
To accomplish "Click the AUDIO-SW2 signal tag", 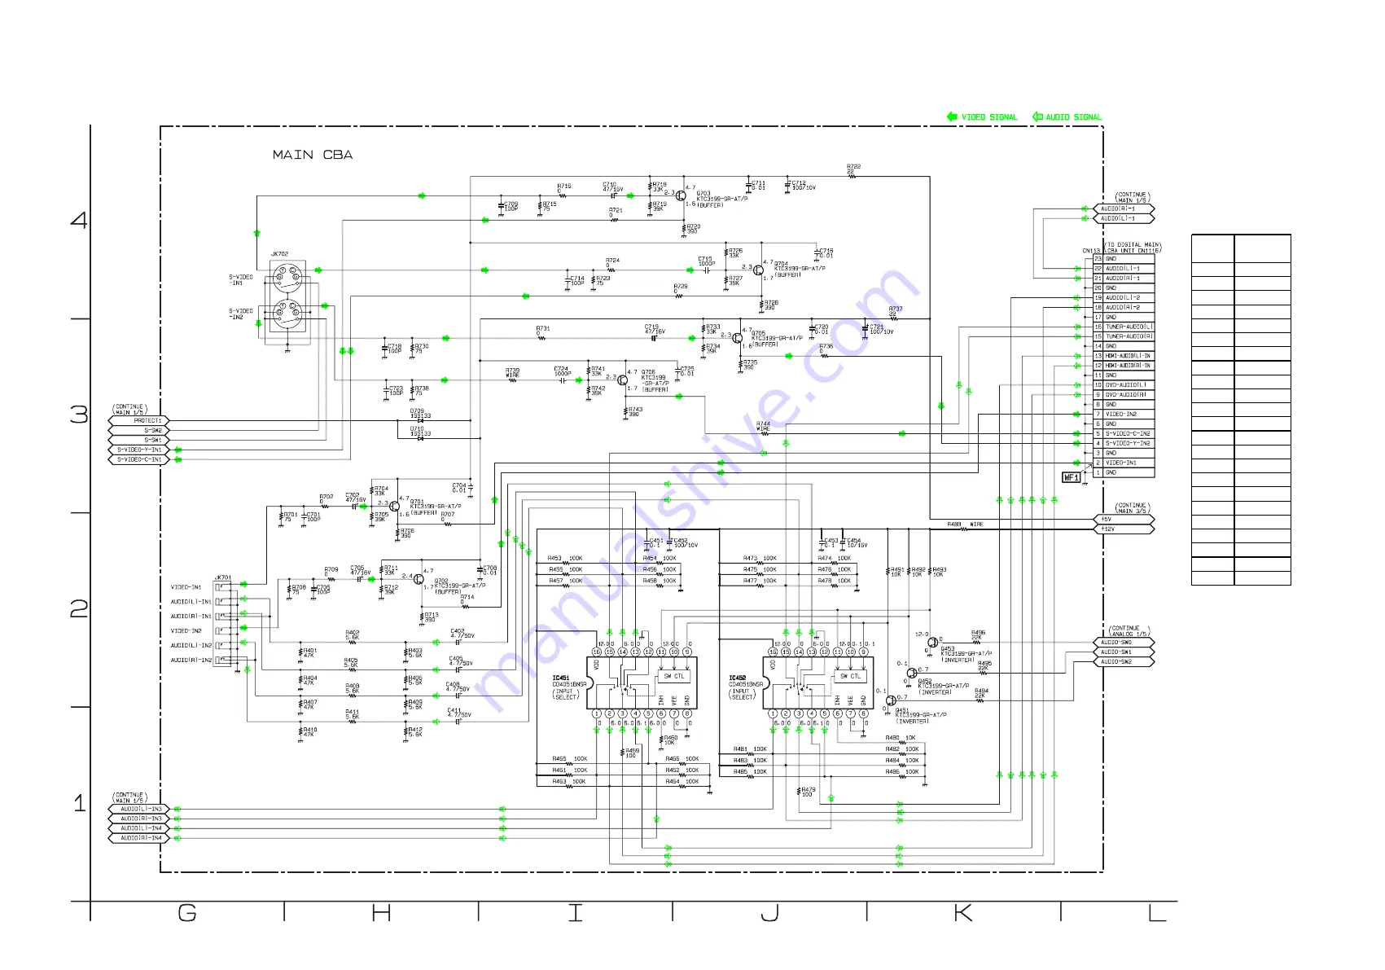I will (x=1124, y=662).
